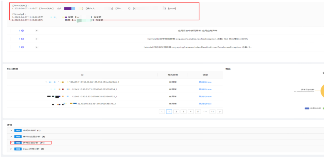Viewport: 325px width, 159px height.
Task: Open 跳转Qtrace link for trace ending 963645576_1
Action: pos(205,104)
